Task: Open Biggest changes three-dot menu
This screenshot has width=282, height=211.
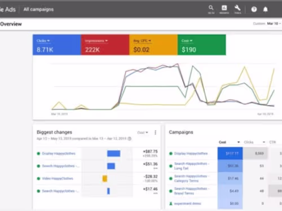Action: tap(155, 133)
